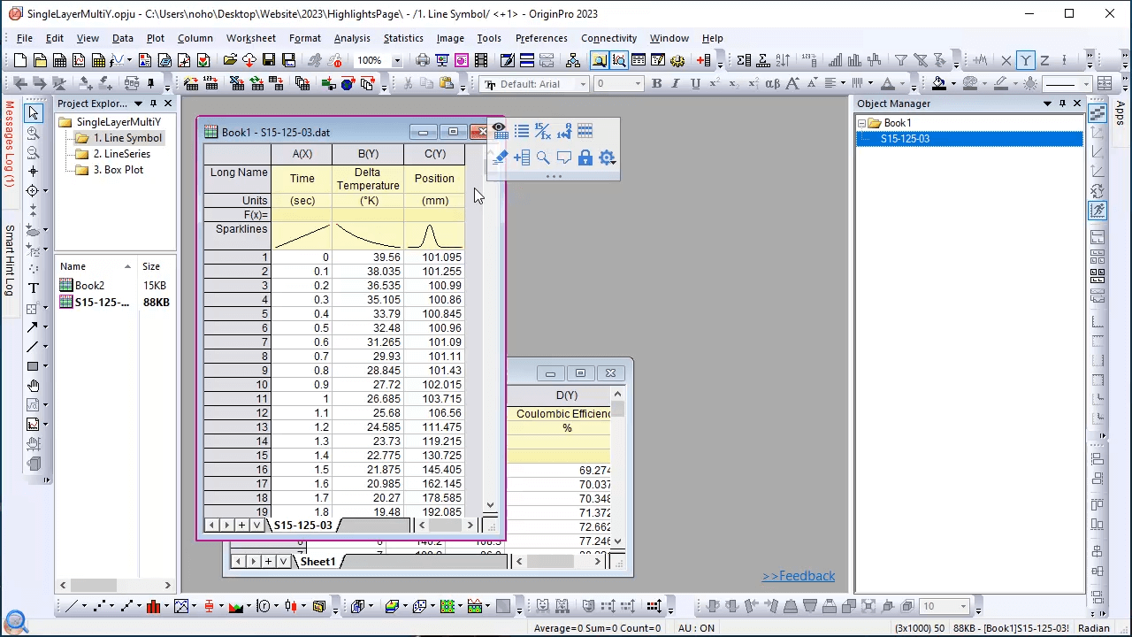Select the Arrow drawing tool
This screenshot has width=1132, height=637.
point(34,327)
